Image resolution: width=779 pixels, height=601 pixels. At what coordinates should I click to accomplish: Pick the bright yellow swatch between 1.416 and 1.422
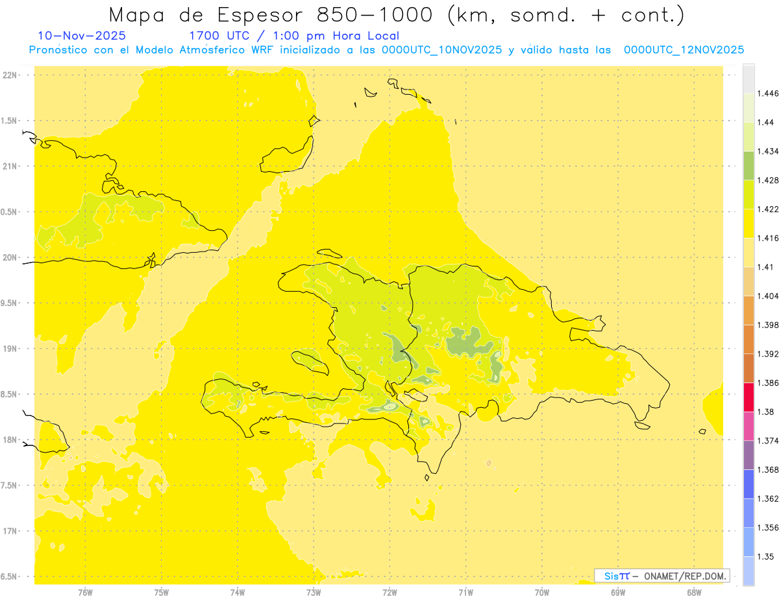tap(748, 223)
